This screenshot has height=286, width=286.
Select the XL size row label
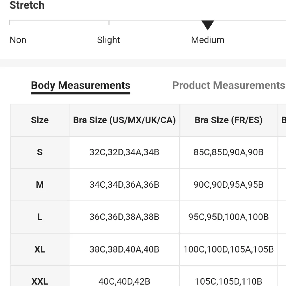tap(40, 249)
